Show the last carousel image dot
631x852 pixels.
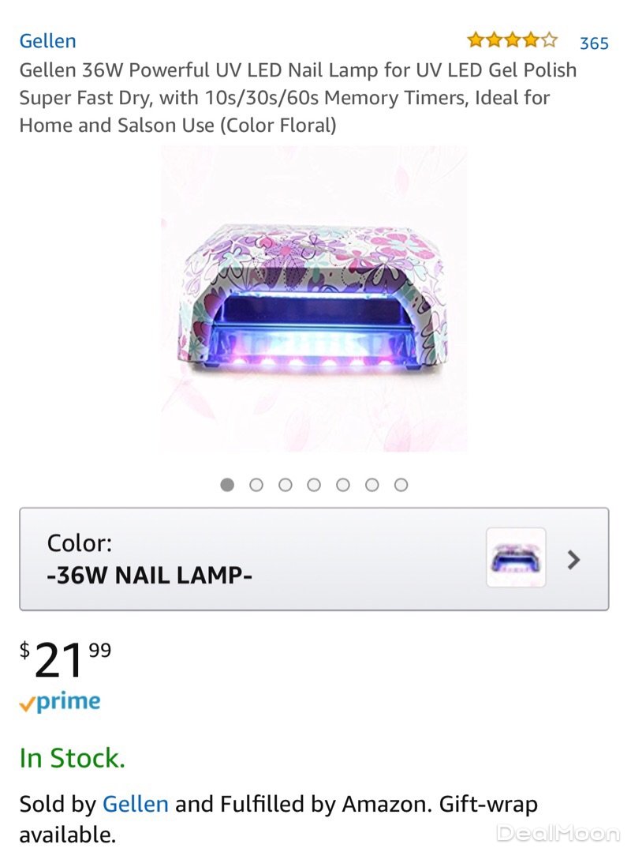(401, 485)
